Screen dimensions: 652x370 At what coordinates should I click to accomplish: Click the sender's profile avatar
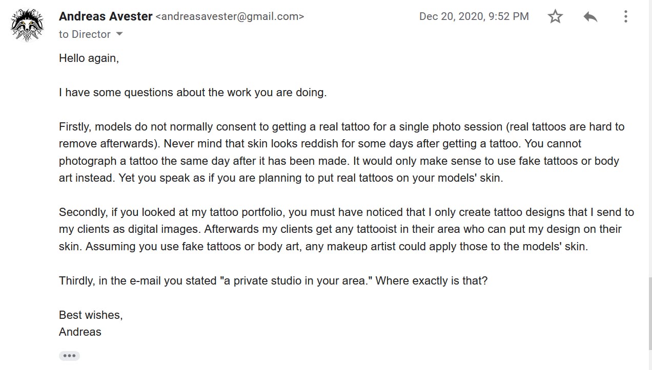(x=27, y=25)
